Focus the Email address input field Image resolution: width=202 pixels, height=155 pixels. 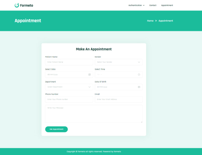pos(118,99)
